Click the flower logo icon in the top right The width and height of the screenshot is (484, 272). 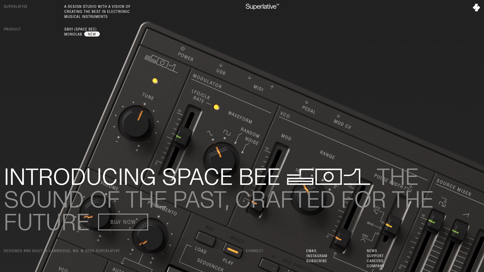coord(476,8)
